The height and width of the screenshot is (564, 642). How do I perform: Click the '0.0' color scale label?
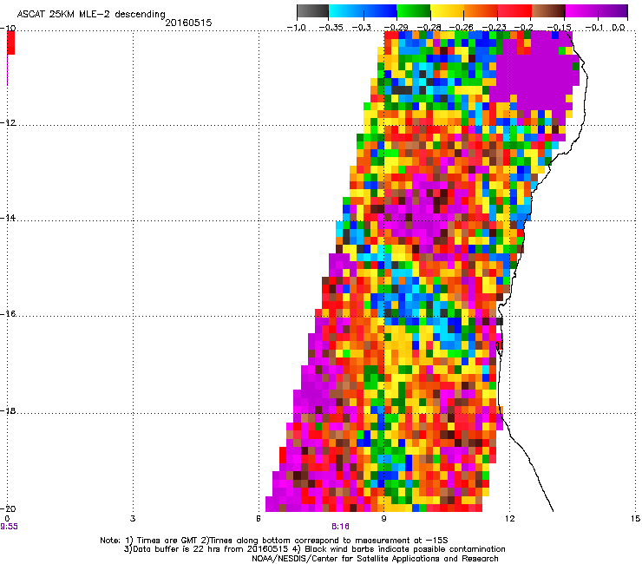pos(619,28)
